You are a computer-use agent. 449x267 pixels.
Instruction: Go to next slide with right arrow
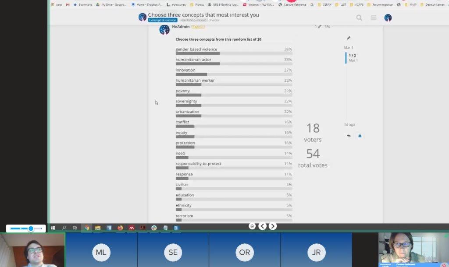tap(273, 226)
